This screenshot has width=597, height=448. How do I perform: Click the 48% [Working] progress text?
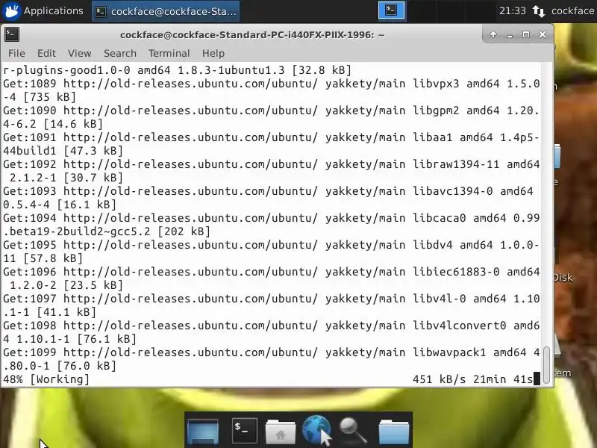[46, 379]
